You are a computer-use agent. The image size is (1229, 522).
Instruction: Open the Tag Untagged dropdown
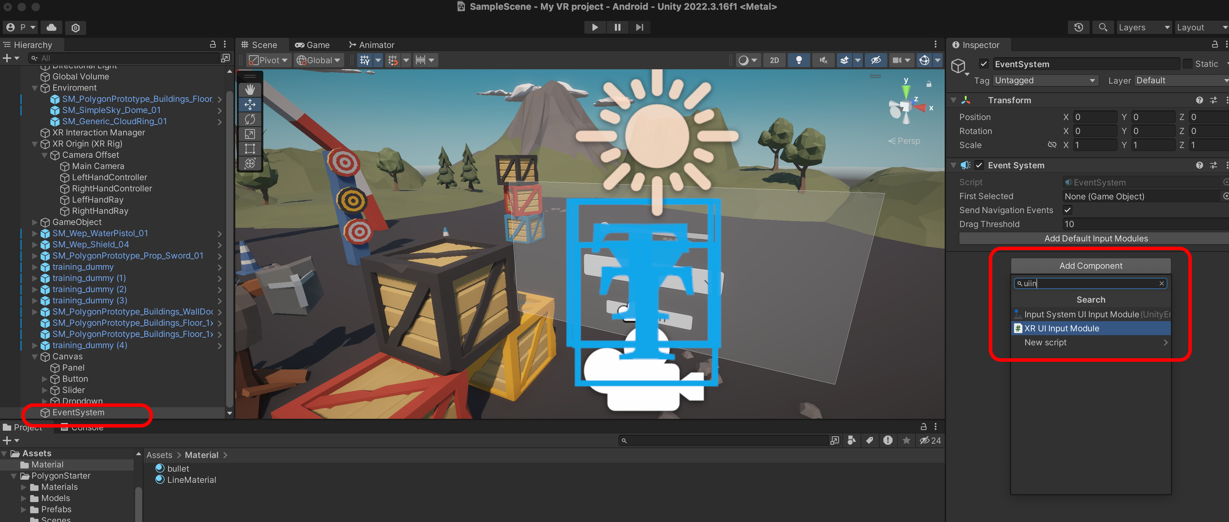1045,80
